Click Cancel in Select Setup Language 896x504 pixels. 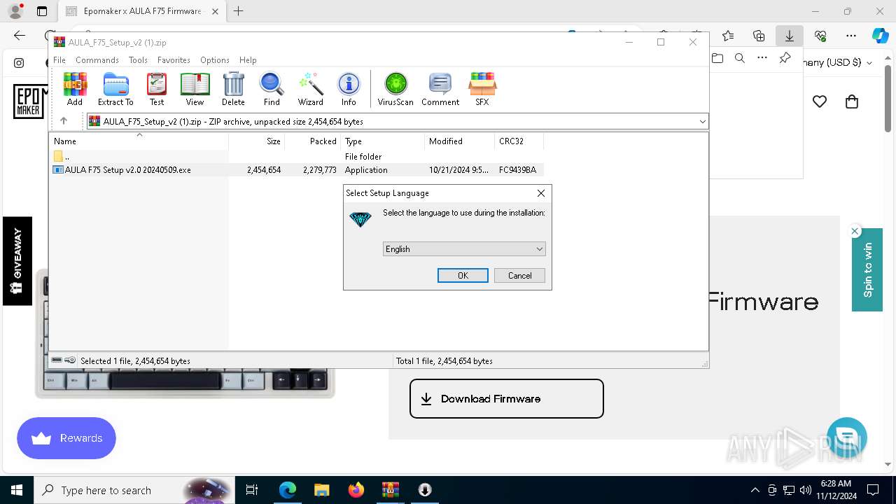[519, 276]
